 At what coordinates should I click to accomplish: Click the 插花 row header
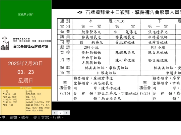point(65,73)
